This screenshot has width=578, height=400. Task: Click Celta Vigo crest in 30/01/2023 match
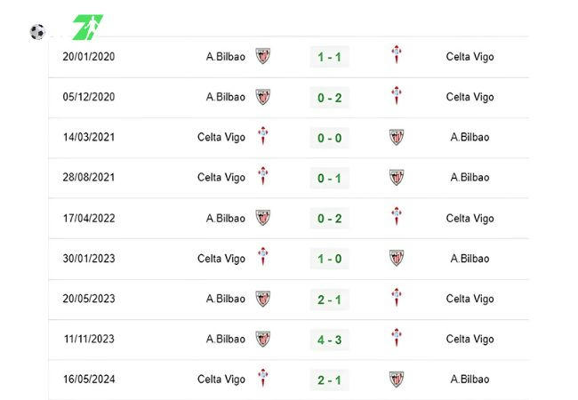click(263, 257)
